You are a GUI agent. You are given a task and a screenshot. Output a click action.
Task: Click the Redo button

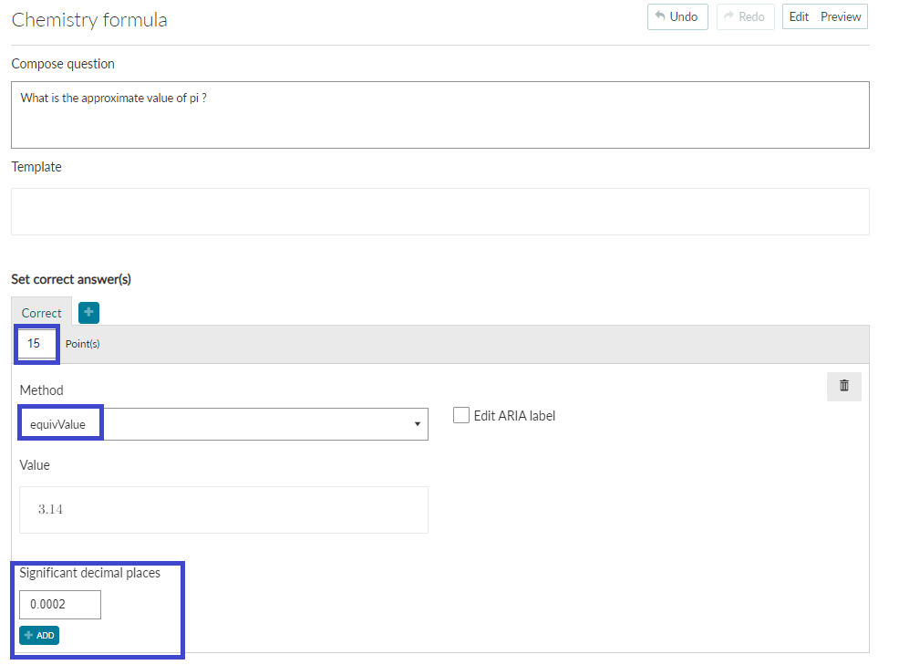745,16
